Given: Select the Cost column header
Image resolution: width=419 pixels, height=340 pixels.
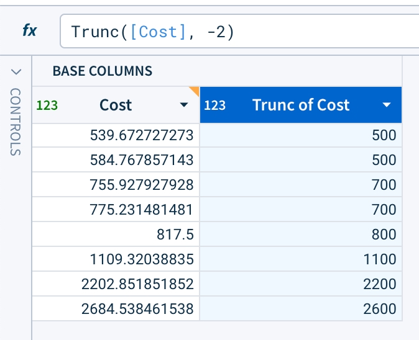Looking at the screenshot, I should coord(116,105).
